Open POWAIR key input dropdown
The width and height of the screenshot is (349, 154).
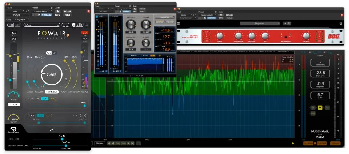coord(20,20)
